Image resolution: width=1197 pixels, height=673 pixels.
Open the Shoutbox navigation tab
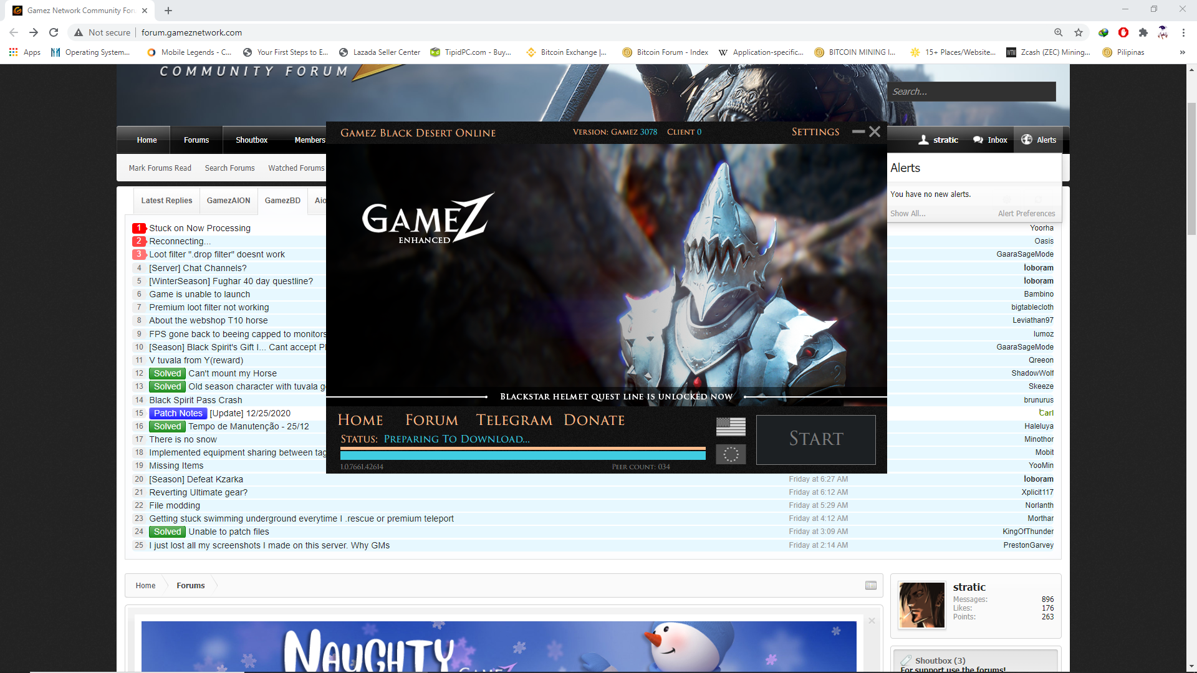click(251, 140)
